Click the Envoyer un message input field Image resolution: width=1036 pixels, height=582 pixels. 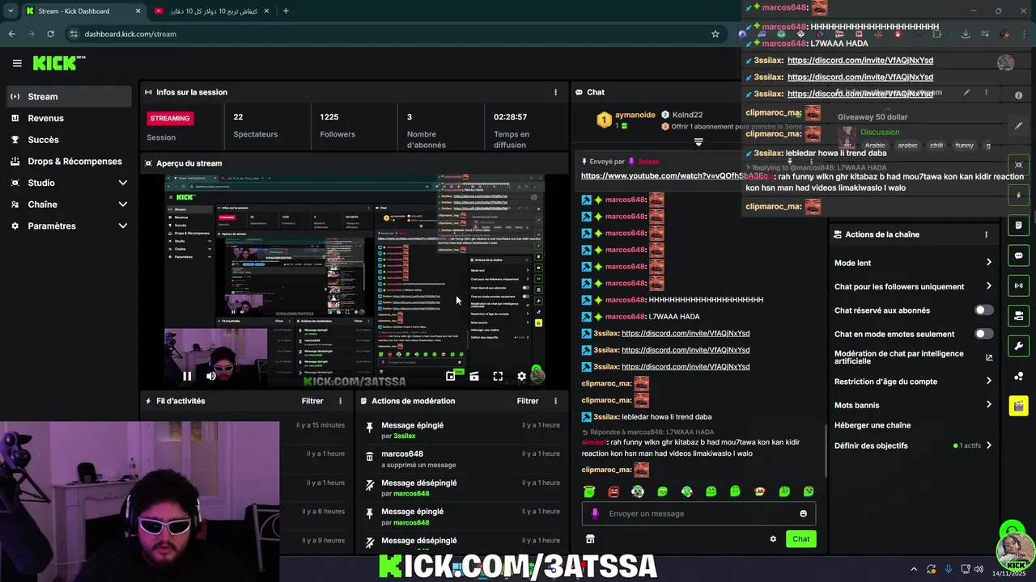point(698,513)
